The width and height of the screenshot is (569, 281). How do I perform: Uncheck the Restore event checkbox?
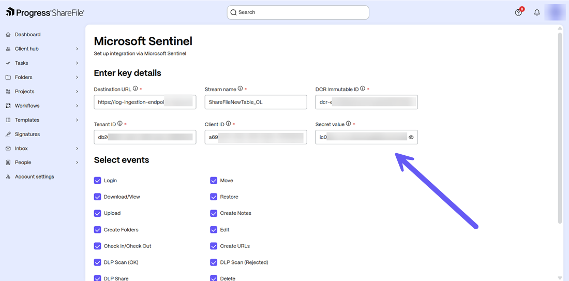click(x=214, y=197)
